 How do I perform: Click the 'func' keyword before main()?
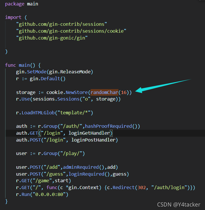point(10,65)
